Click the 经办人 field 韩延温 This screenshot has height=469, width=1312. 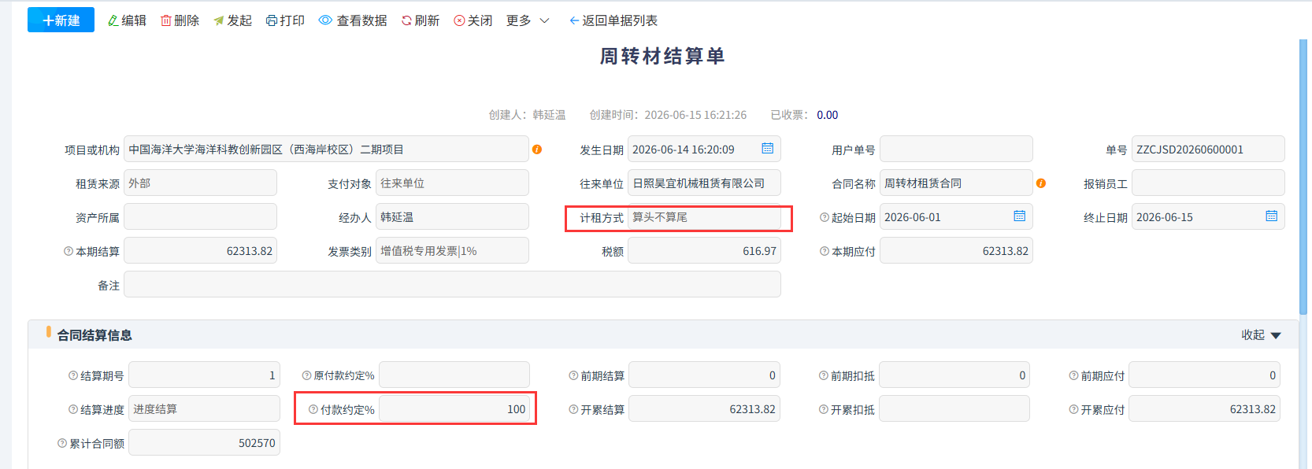452,216
